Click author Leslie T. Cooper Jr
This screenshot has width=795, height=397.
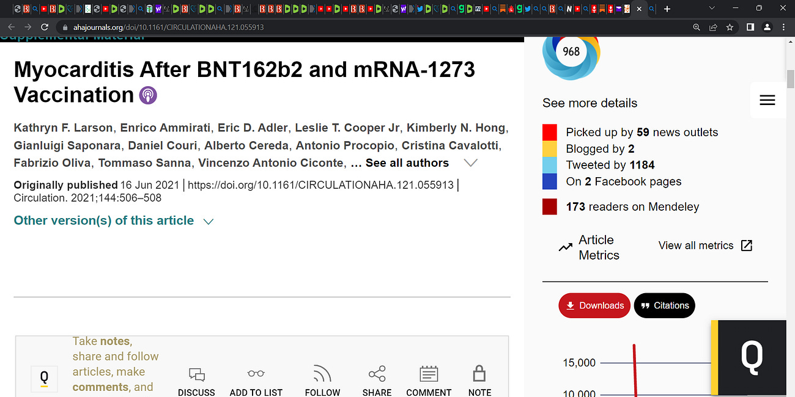click(x=347, y=128)
